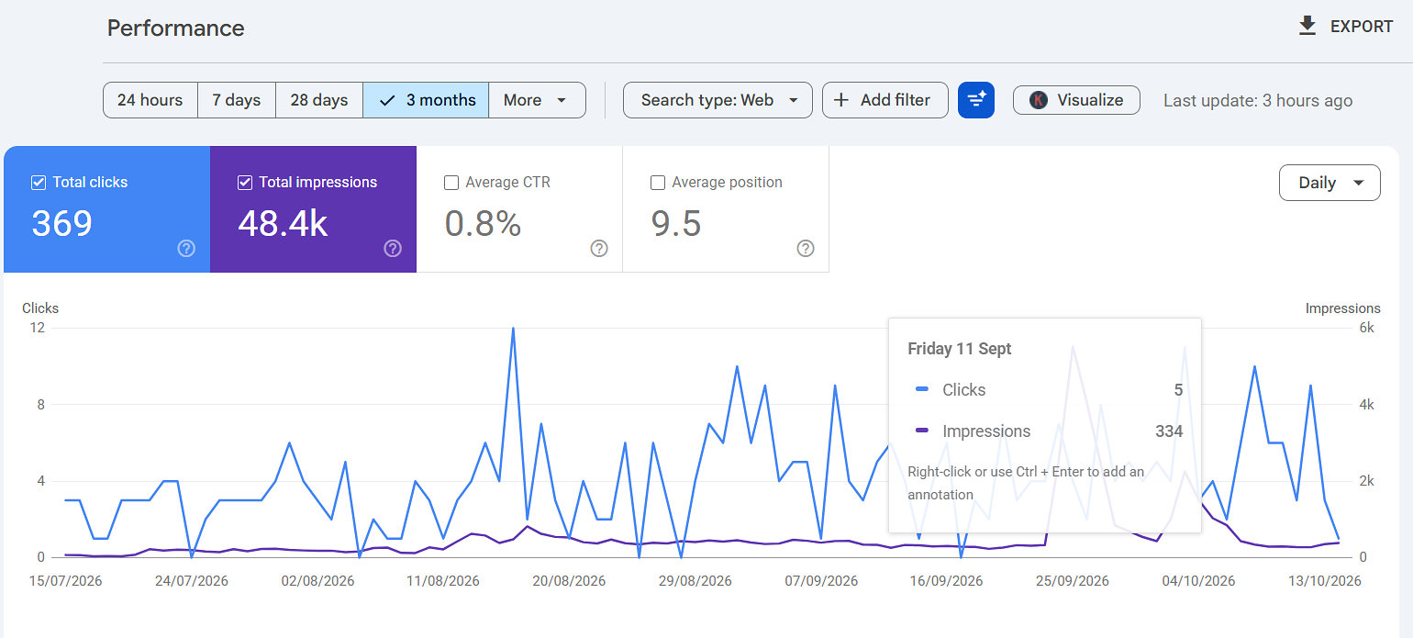Image resolution: width=1413 pixels, height=638 pixels.
Task: Click the help icon on Average position card
Action: click(806, 248)
